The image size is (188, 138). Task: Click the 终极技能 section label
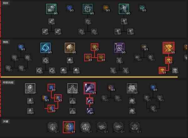[8, 82]
